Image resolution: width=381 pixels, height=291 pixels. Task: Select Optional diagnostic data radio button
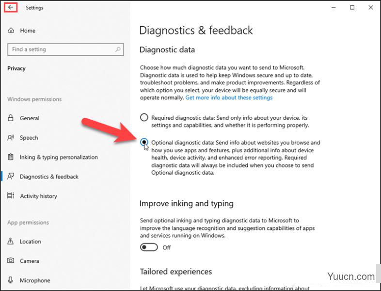tap(144, 142)
